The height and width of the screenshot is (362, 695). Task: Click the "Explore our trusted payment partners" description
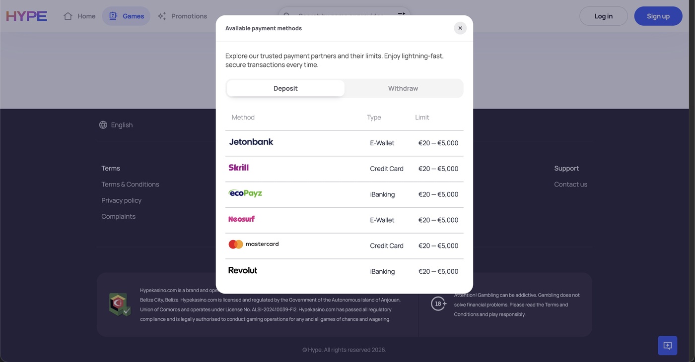pyautogui.click(x=335, y=60)
